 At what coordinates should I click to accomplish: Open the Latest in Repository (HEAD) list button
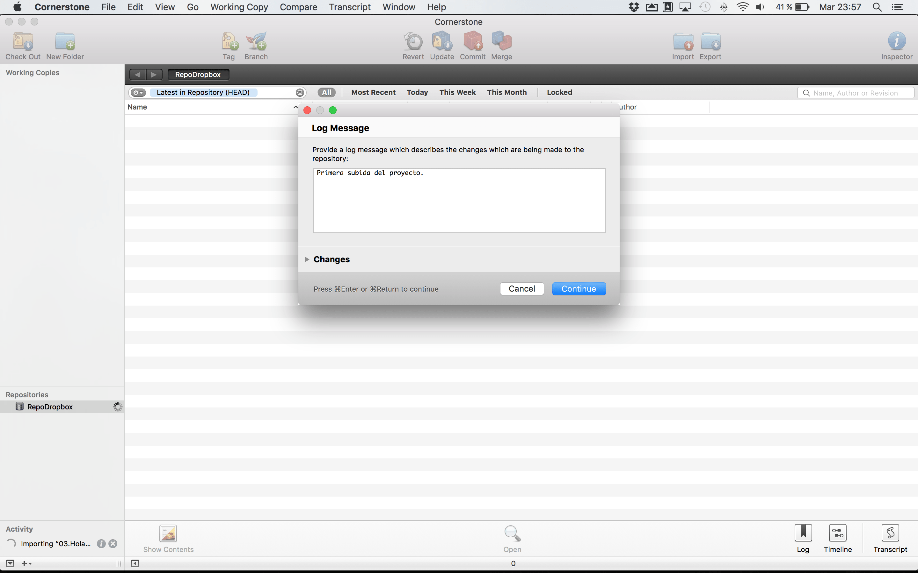(x=300, y=92)
